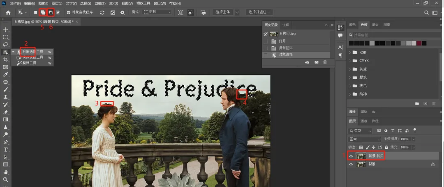Expand the 蜡笔 swatch folder
This screenshot has height=187, width=444.
coord(350,78)
